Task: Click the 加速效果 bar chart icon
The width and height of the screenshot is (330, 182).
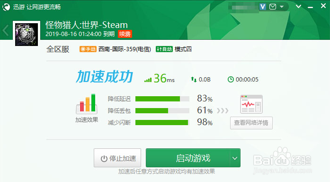Action: (87, 104)
